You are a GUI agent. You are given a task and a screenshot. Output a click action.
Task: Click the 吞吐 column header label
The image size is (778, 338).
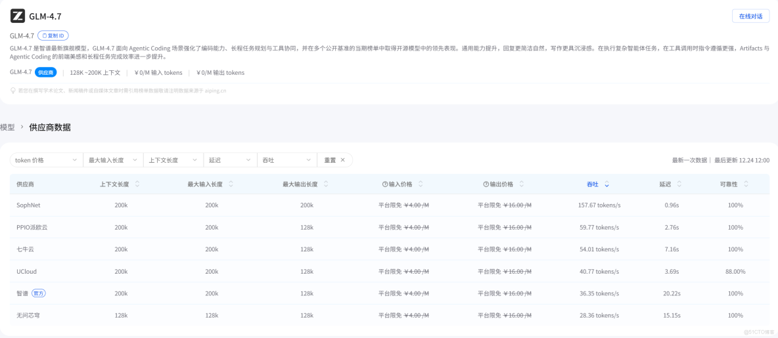593,184
